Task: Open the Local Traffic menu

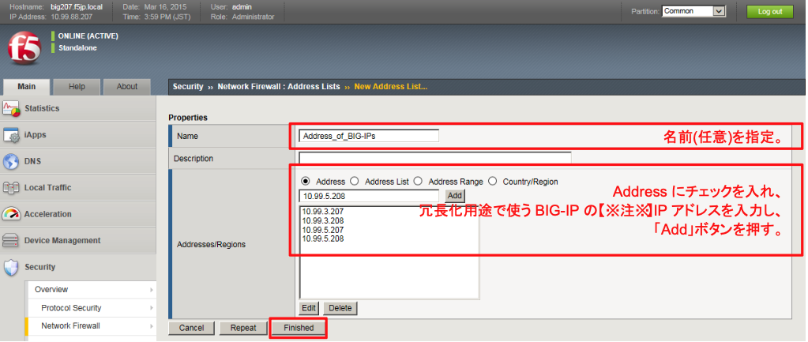Action: coord(78,187)
